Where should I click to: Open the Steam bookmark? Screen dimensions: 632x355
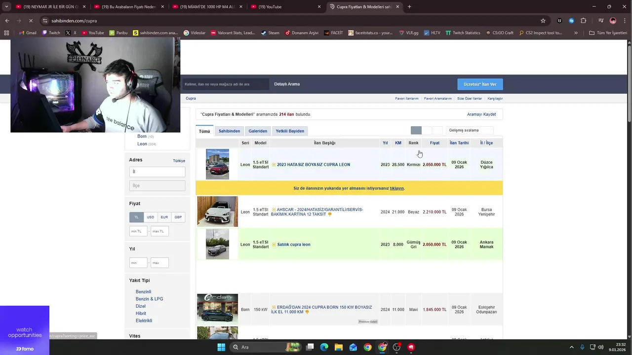coord(270,33)
